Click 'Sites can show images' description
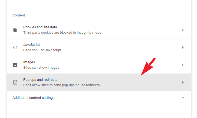This screenshot has width=197, height=118. click(x=41, y=68)
